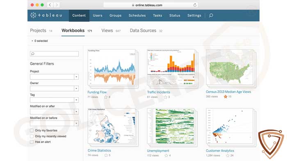
Task: Favorite the Funding Flow workbook star
Action: point(106,97)
